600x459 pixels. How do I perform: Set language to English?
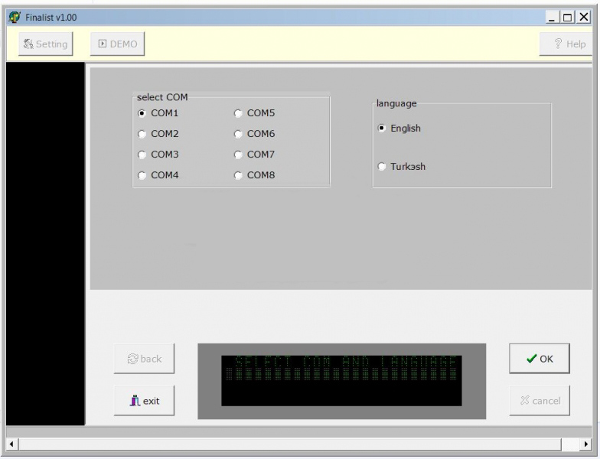click(382, 129)
